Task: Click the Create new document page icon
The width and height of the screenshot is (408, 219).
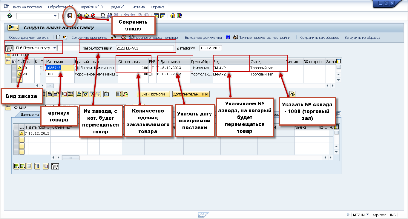Action: 59,37
